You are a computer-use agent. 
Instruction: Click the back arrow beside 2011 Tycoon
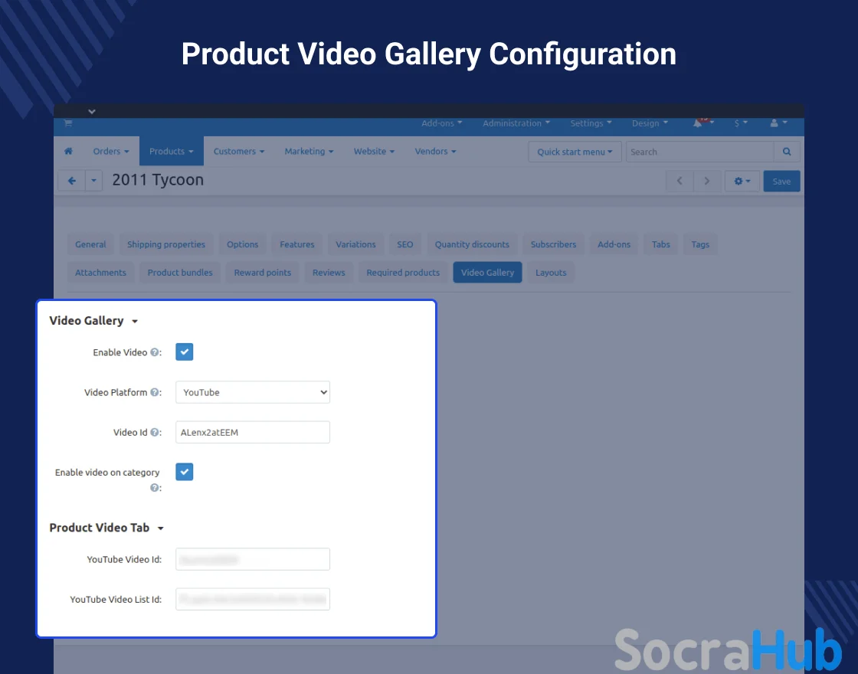71,182
